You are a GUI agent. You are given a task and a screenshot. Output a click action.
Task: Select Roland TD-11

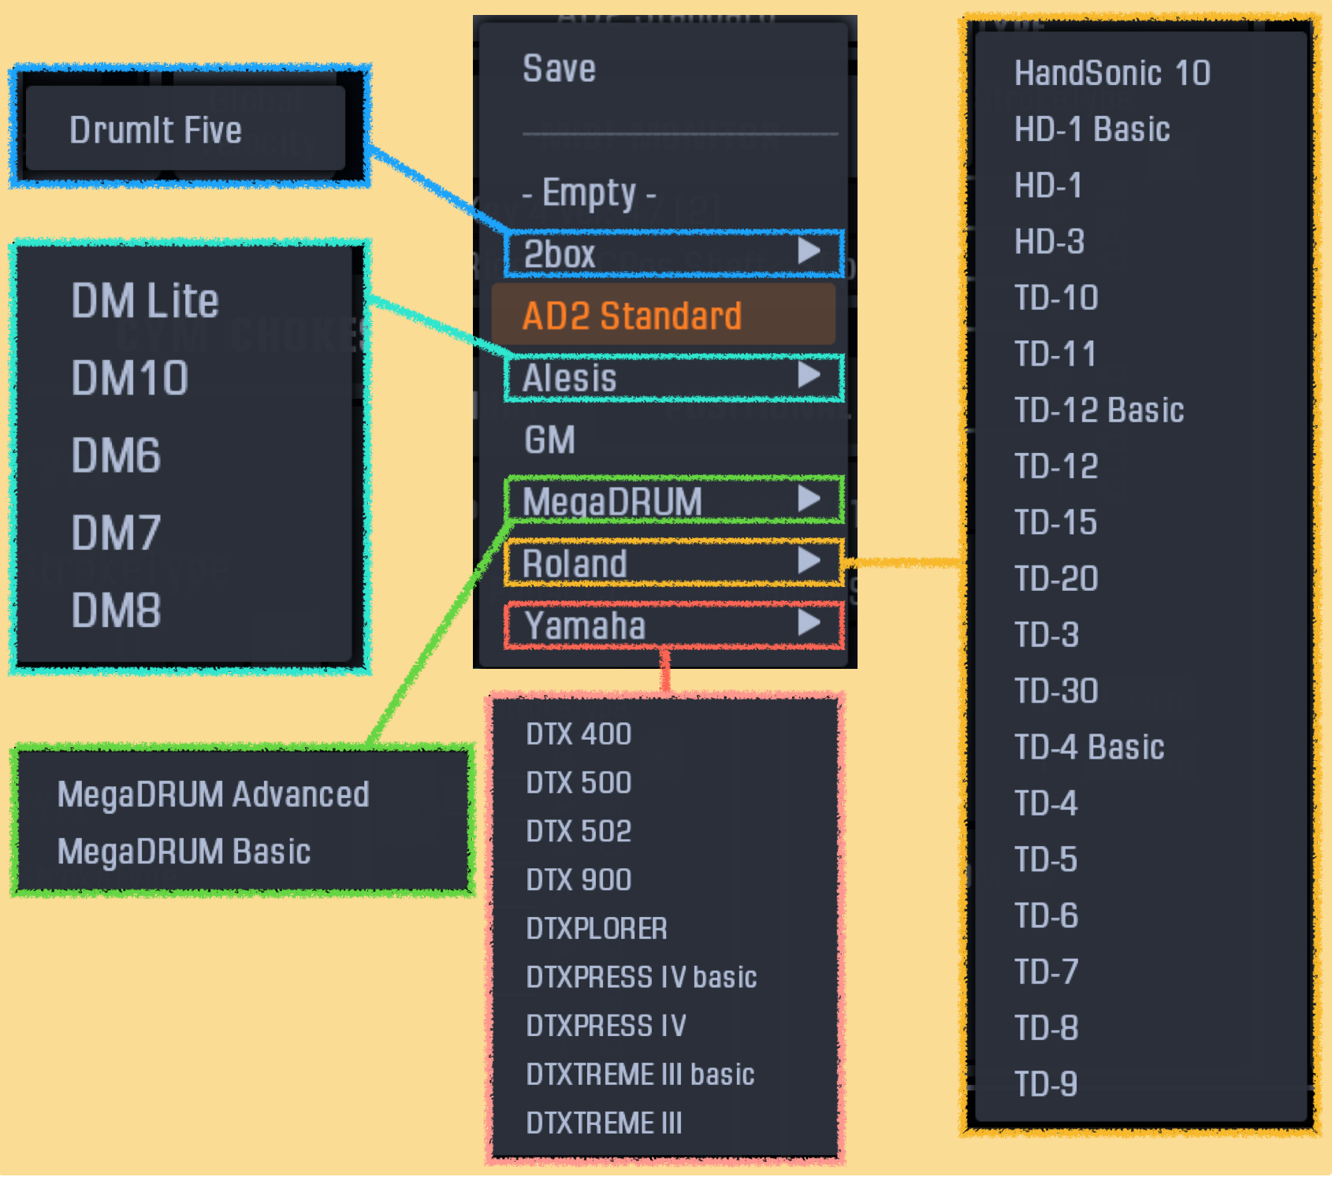tap(1055, 355)
